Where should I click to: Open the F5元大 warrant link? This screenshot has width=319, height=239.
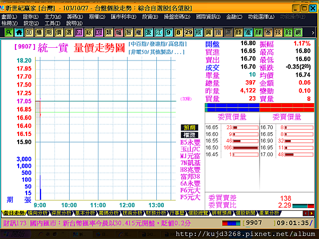pyautogui.click(x=190, y=197)
